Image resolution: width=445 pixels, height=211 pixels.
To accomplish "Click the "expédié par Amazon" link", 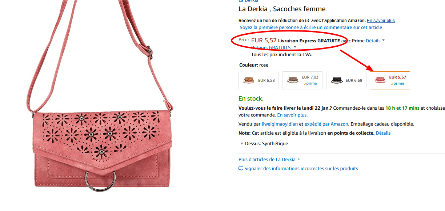I will pyautogui.click(x=326, y=124).
